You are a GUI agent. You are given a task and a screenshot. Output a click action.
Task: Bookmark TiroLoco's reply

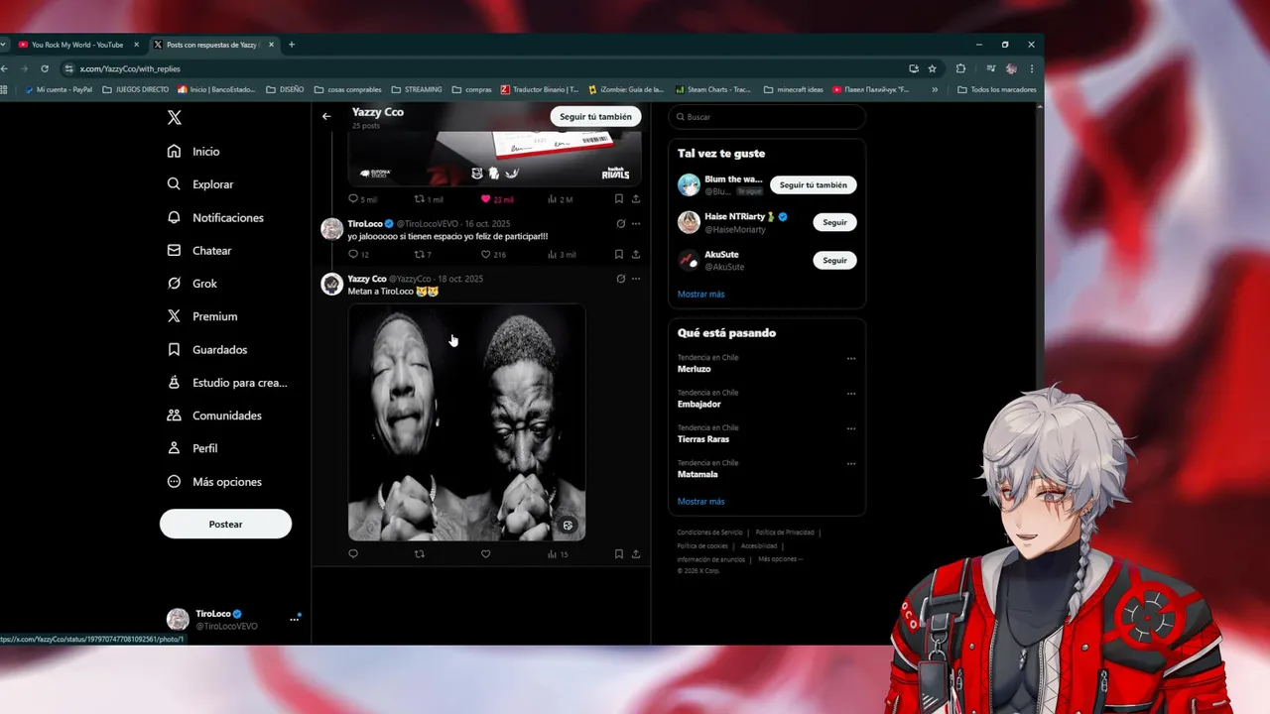[619, 255]
